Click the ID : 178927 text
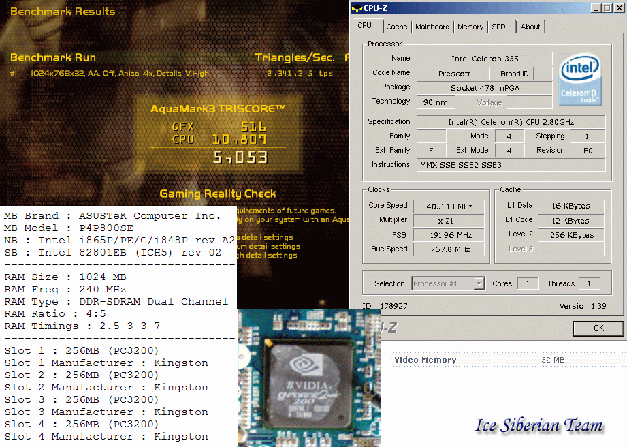The width and height of the screenshot is (627, 447). (x=385, y=306)
